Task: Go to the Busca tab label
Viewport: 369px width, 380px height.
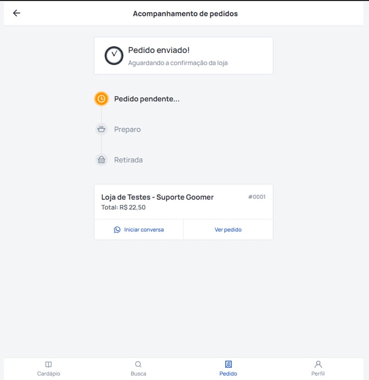Action: click(138, 373)
